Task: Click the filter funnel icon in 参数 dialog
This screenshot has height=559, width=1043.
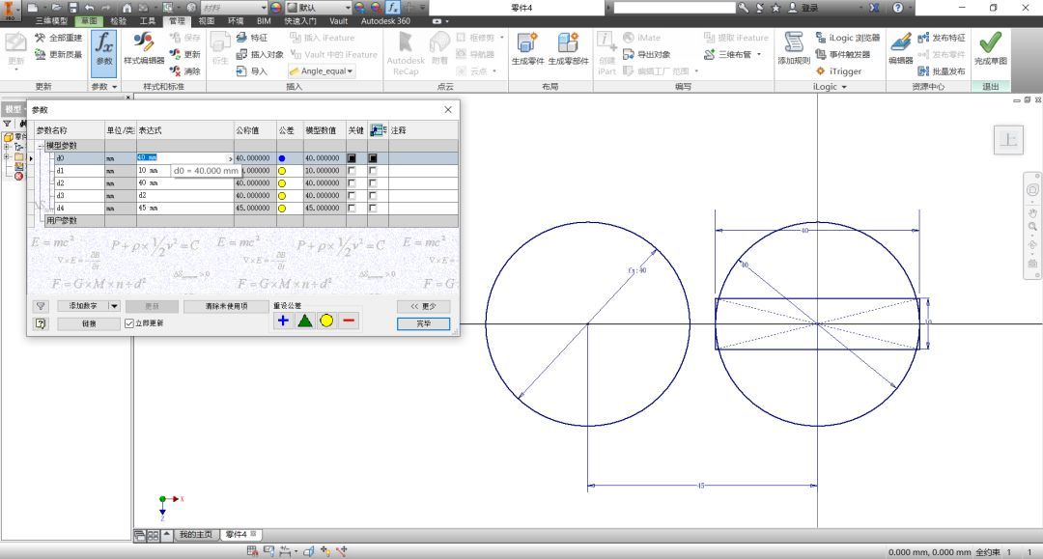Action: [41, 306]
